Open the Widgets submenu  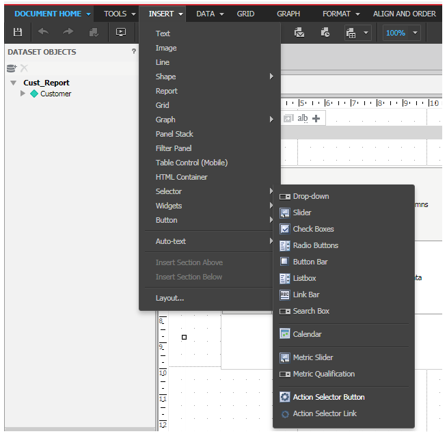(169, 206)
